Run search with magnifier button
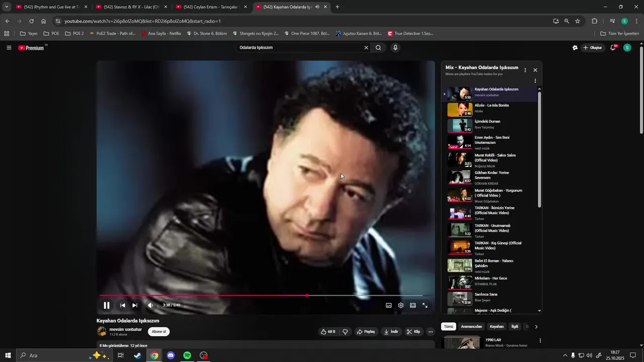Screen dimensions: 644x362 click(378, 48)
